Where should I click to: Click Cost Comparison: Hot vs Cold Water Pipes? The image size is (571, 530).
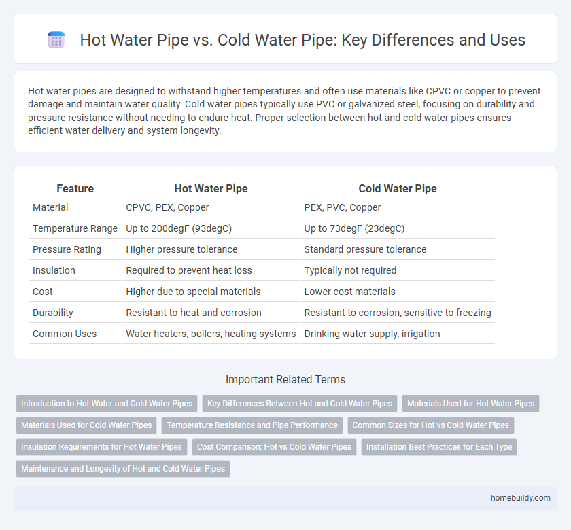(x=274, y=447)
